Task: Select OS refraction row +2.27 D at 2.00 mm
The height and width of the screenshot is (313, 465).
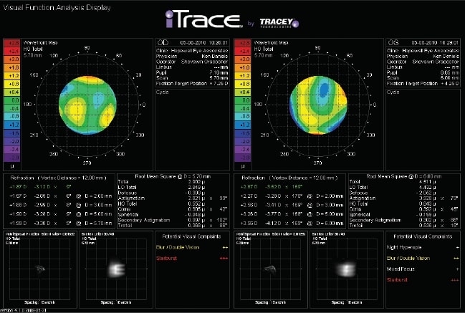Action: click(292, 196)
